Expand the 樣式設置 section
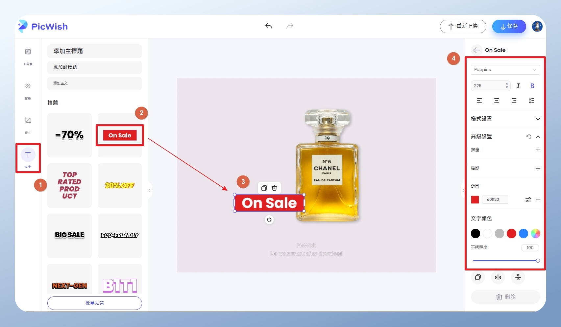 click(538, 119)
